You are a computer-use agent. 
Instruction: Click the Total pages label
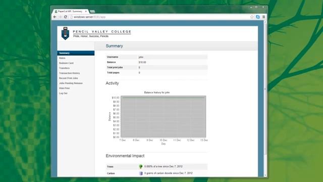coord(113,73)
